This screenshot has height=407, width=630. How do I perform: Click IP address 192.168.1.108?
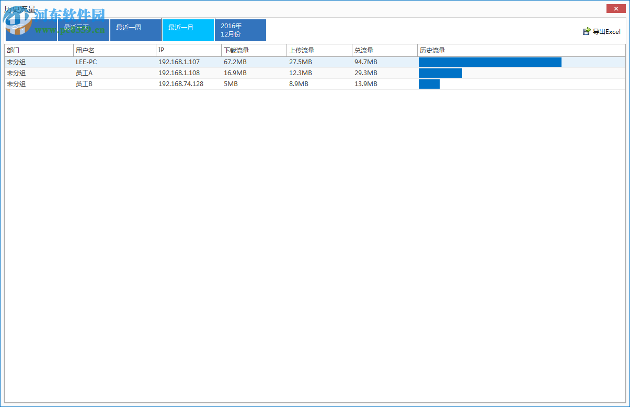[179, 73]
